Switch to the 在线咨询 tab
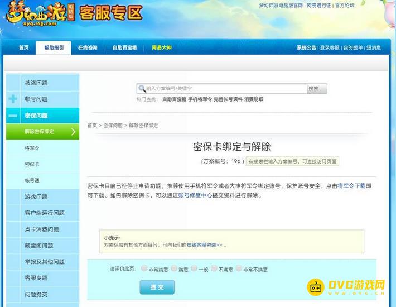The height and width of the screenshot is (307, 396). pos(88,47)
